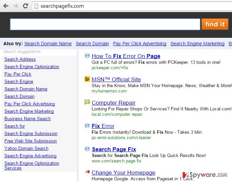Click wow.com/search page fix green URL

tap(116, 161)
